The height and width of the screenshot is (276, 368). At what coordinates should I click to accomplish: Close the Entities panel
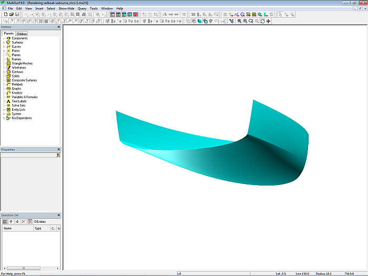pyautogui.click(x=58, y=27)
